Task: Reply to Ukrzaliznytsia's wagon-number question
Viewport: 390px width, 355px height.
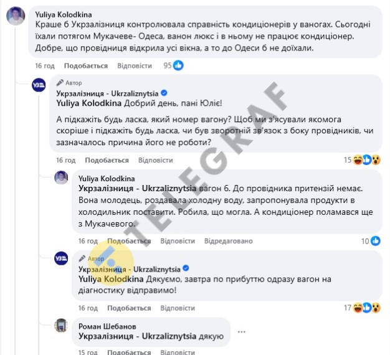Action: point(156,160)
